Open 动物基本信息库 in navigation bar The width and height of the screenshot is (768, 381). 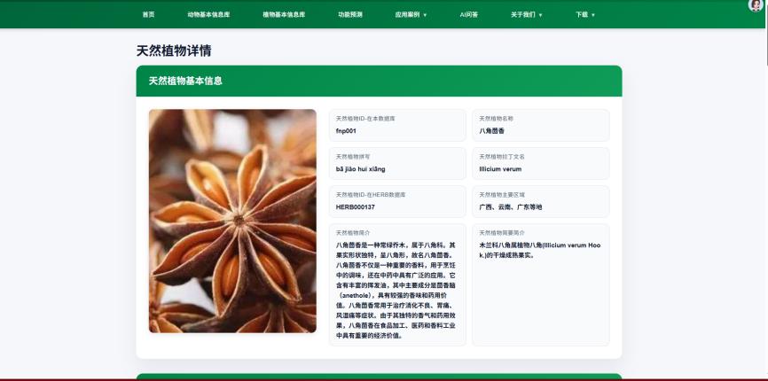click(208, 15)
